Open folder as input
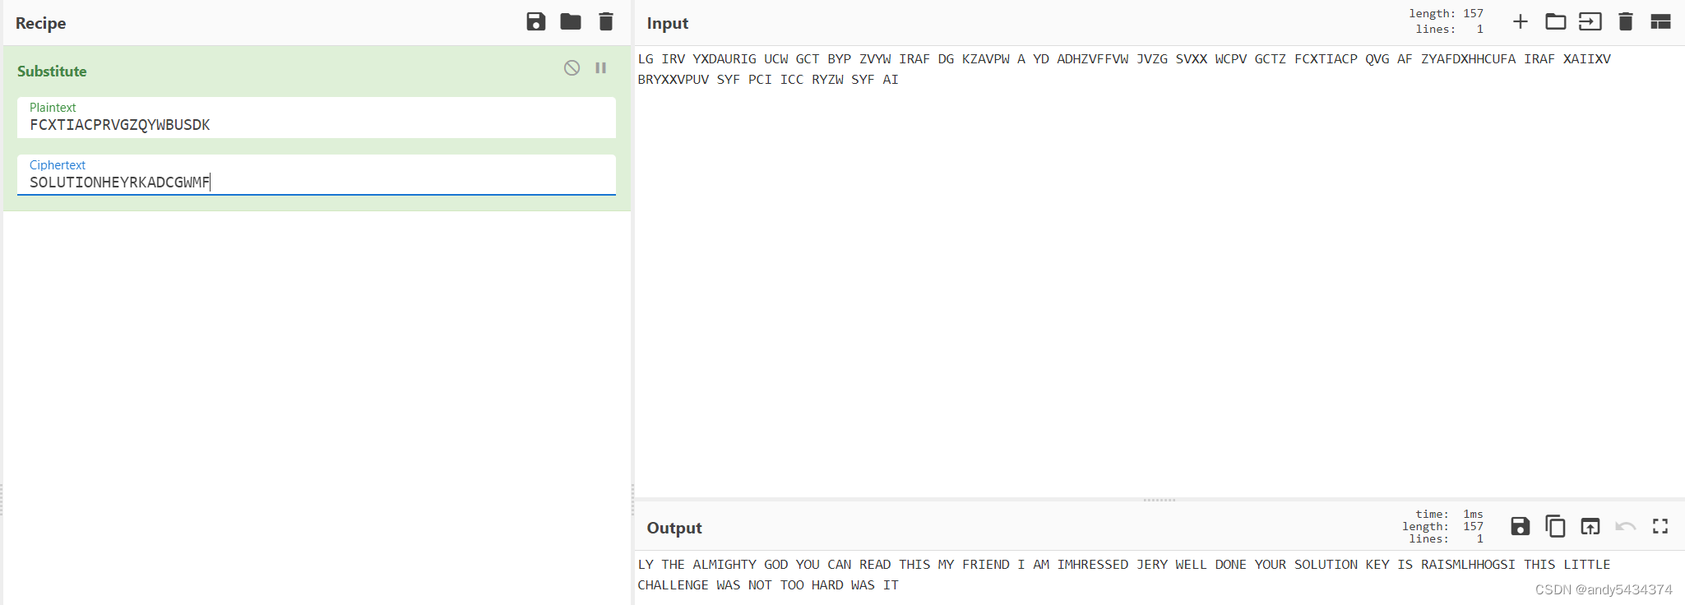This screenshot has width=1685, height=605. [1556, 22]
